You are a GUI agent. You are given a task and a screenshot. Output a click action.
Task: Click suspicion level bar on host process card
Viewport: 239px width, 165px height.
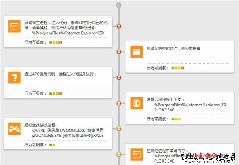click(x=56, y=42)
